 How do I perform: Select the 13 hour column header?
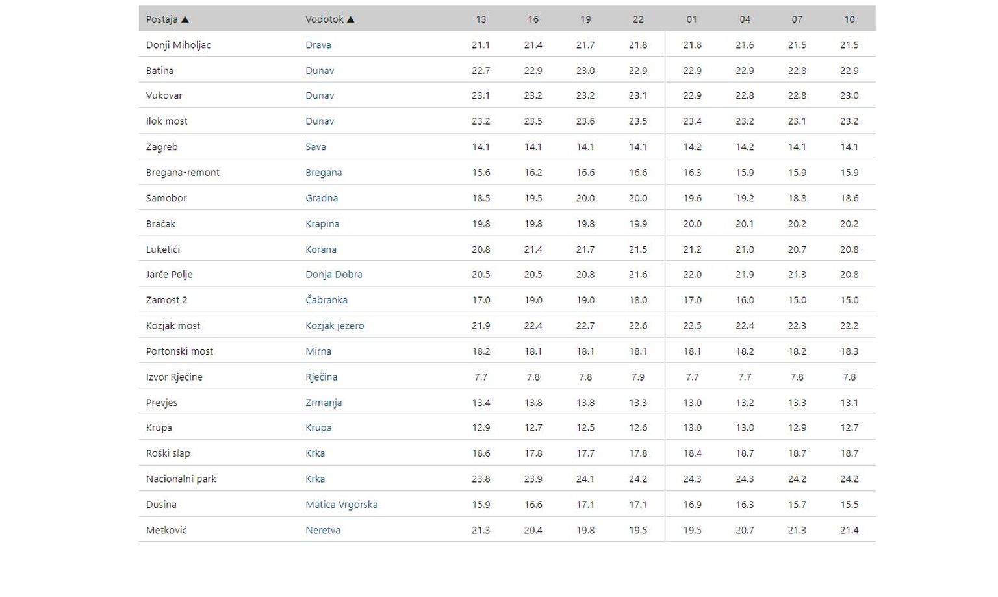click(x=481, y=19)
